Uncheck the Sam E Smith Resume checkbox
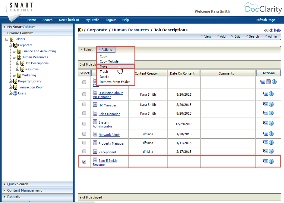Viewport: 284px width, 203px height. (84, 161)
